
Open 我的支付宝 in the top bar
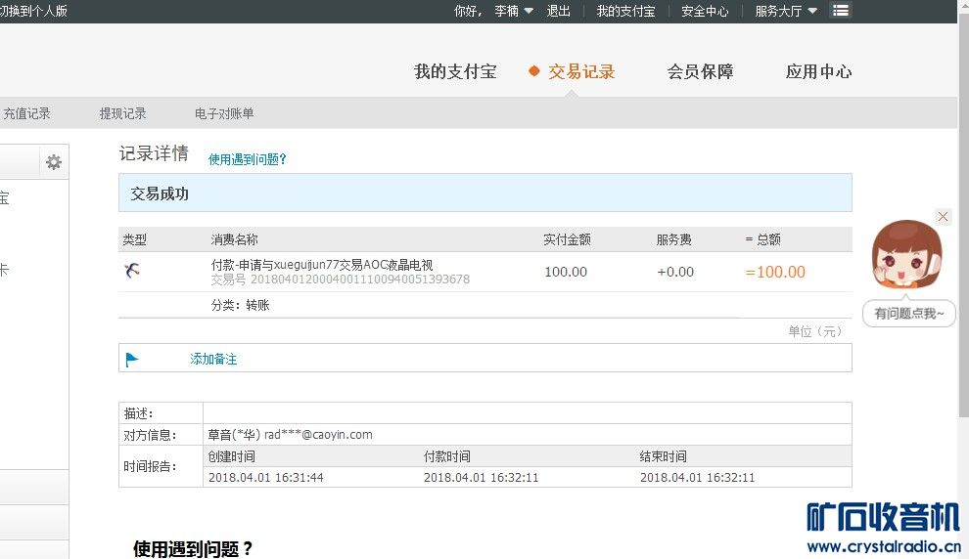click(625, 11)
